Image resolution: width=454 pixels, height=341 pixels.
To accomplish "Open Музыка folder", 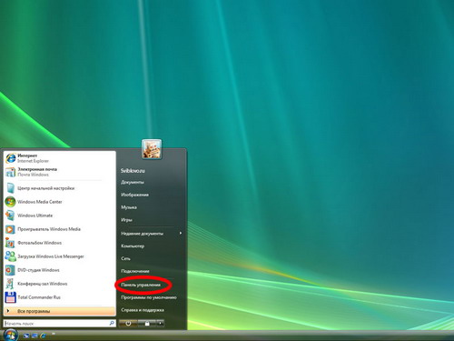I will click(x=129, y=207).
